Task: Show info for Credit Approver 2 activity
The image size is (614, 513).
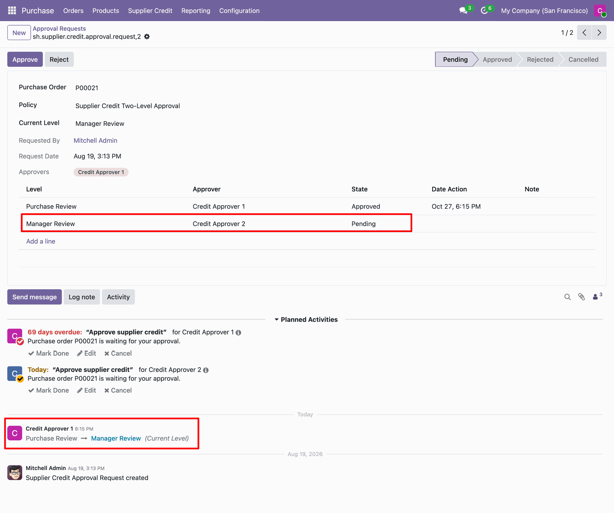Action: [x=206, y=370]
